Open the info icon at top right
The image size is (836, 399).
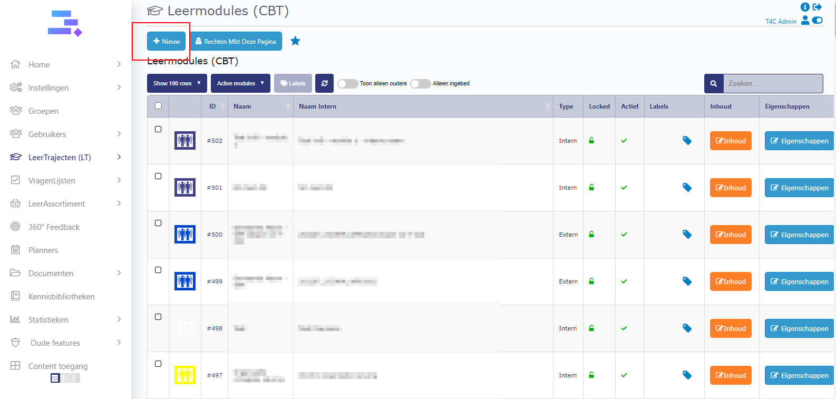[805, 7]
